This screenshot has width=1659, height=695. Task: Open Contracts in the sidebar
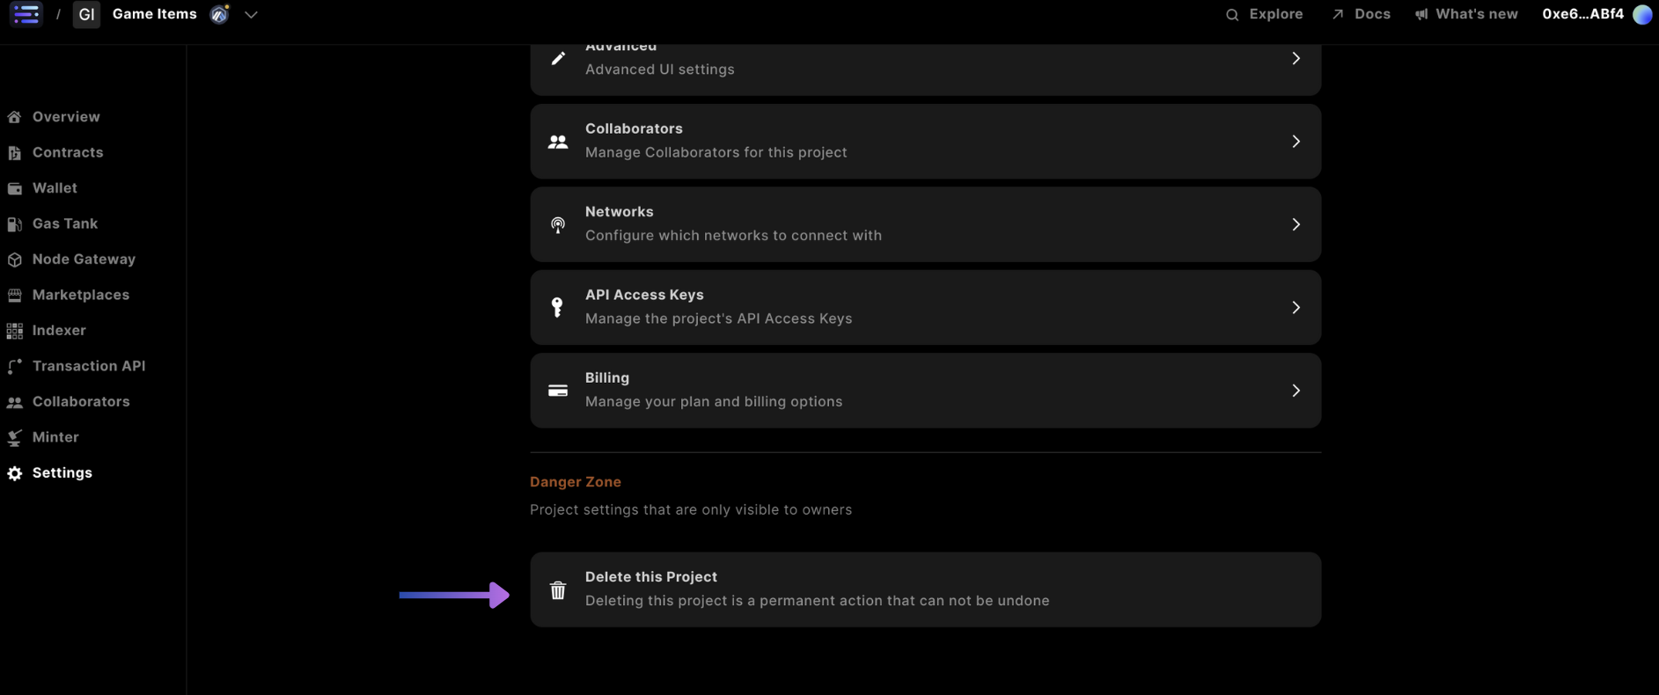(x=67, y=152)
